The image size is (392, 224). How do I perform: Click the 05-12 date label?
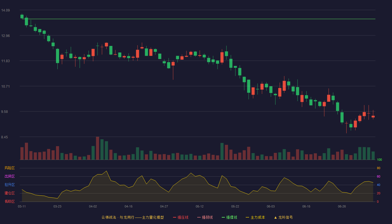(200, 206)
